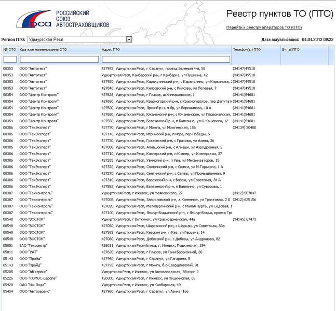336x311 pixels.
Task: Click ОТО number 05454
Action: coord(8,291)
